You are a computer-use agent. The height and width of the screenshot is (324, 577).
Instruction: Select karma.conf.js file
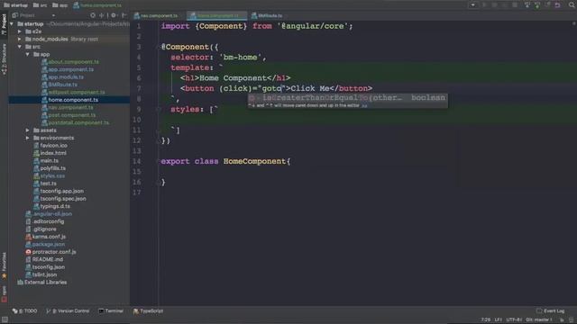45,237
